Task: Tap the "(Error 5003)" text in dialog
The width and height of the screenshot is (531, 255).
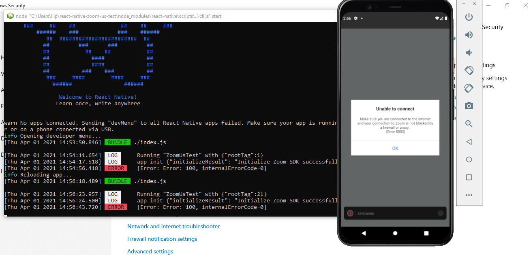Action: point(395,132)
